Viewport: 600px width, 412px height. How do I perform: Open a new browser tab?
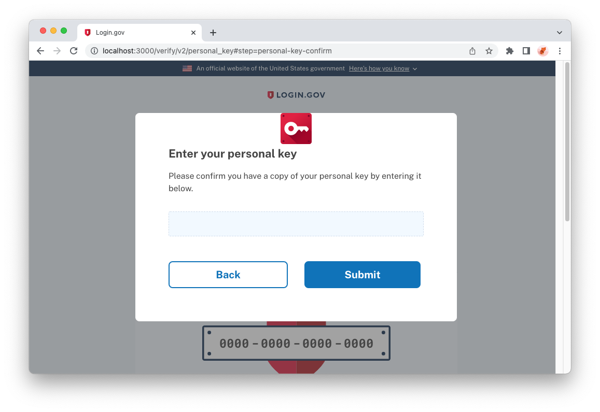coord(213,33)
